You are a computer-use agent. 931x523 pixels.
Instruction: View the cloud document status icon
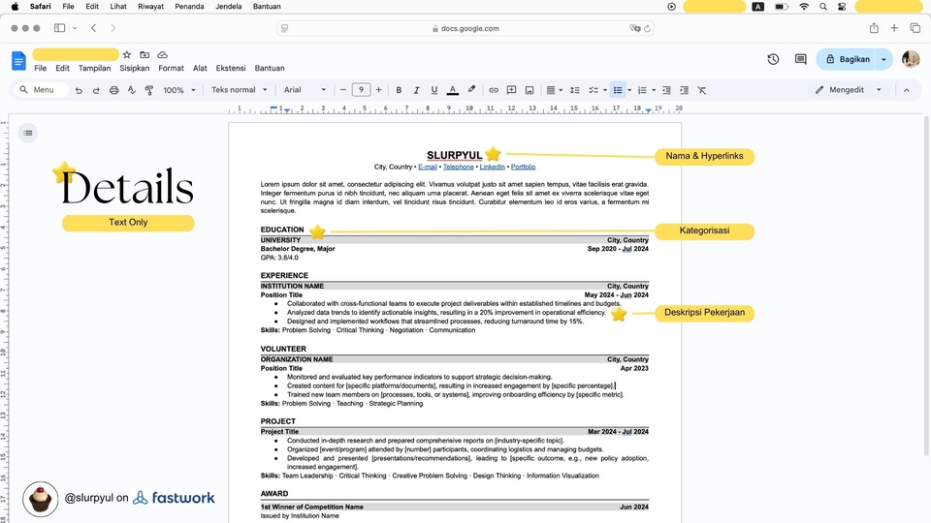tap(162, 54)
